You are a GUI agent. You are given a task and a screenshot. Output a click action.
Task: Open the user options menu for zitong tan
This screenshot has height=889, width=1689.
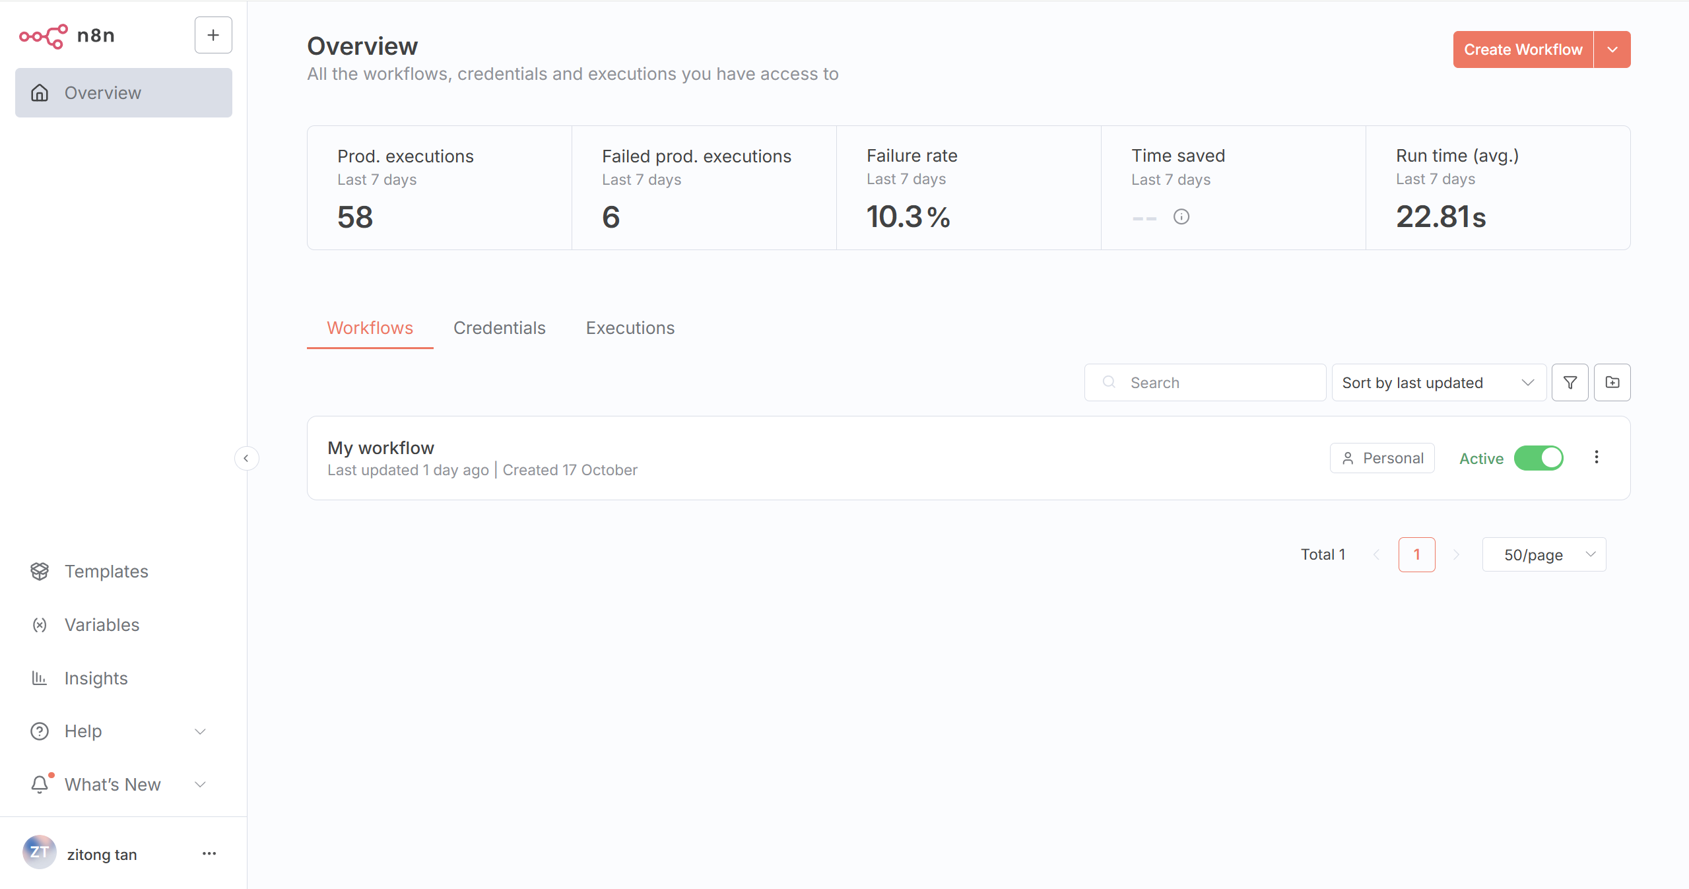[209, 854]
